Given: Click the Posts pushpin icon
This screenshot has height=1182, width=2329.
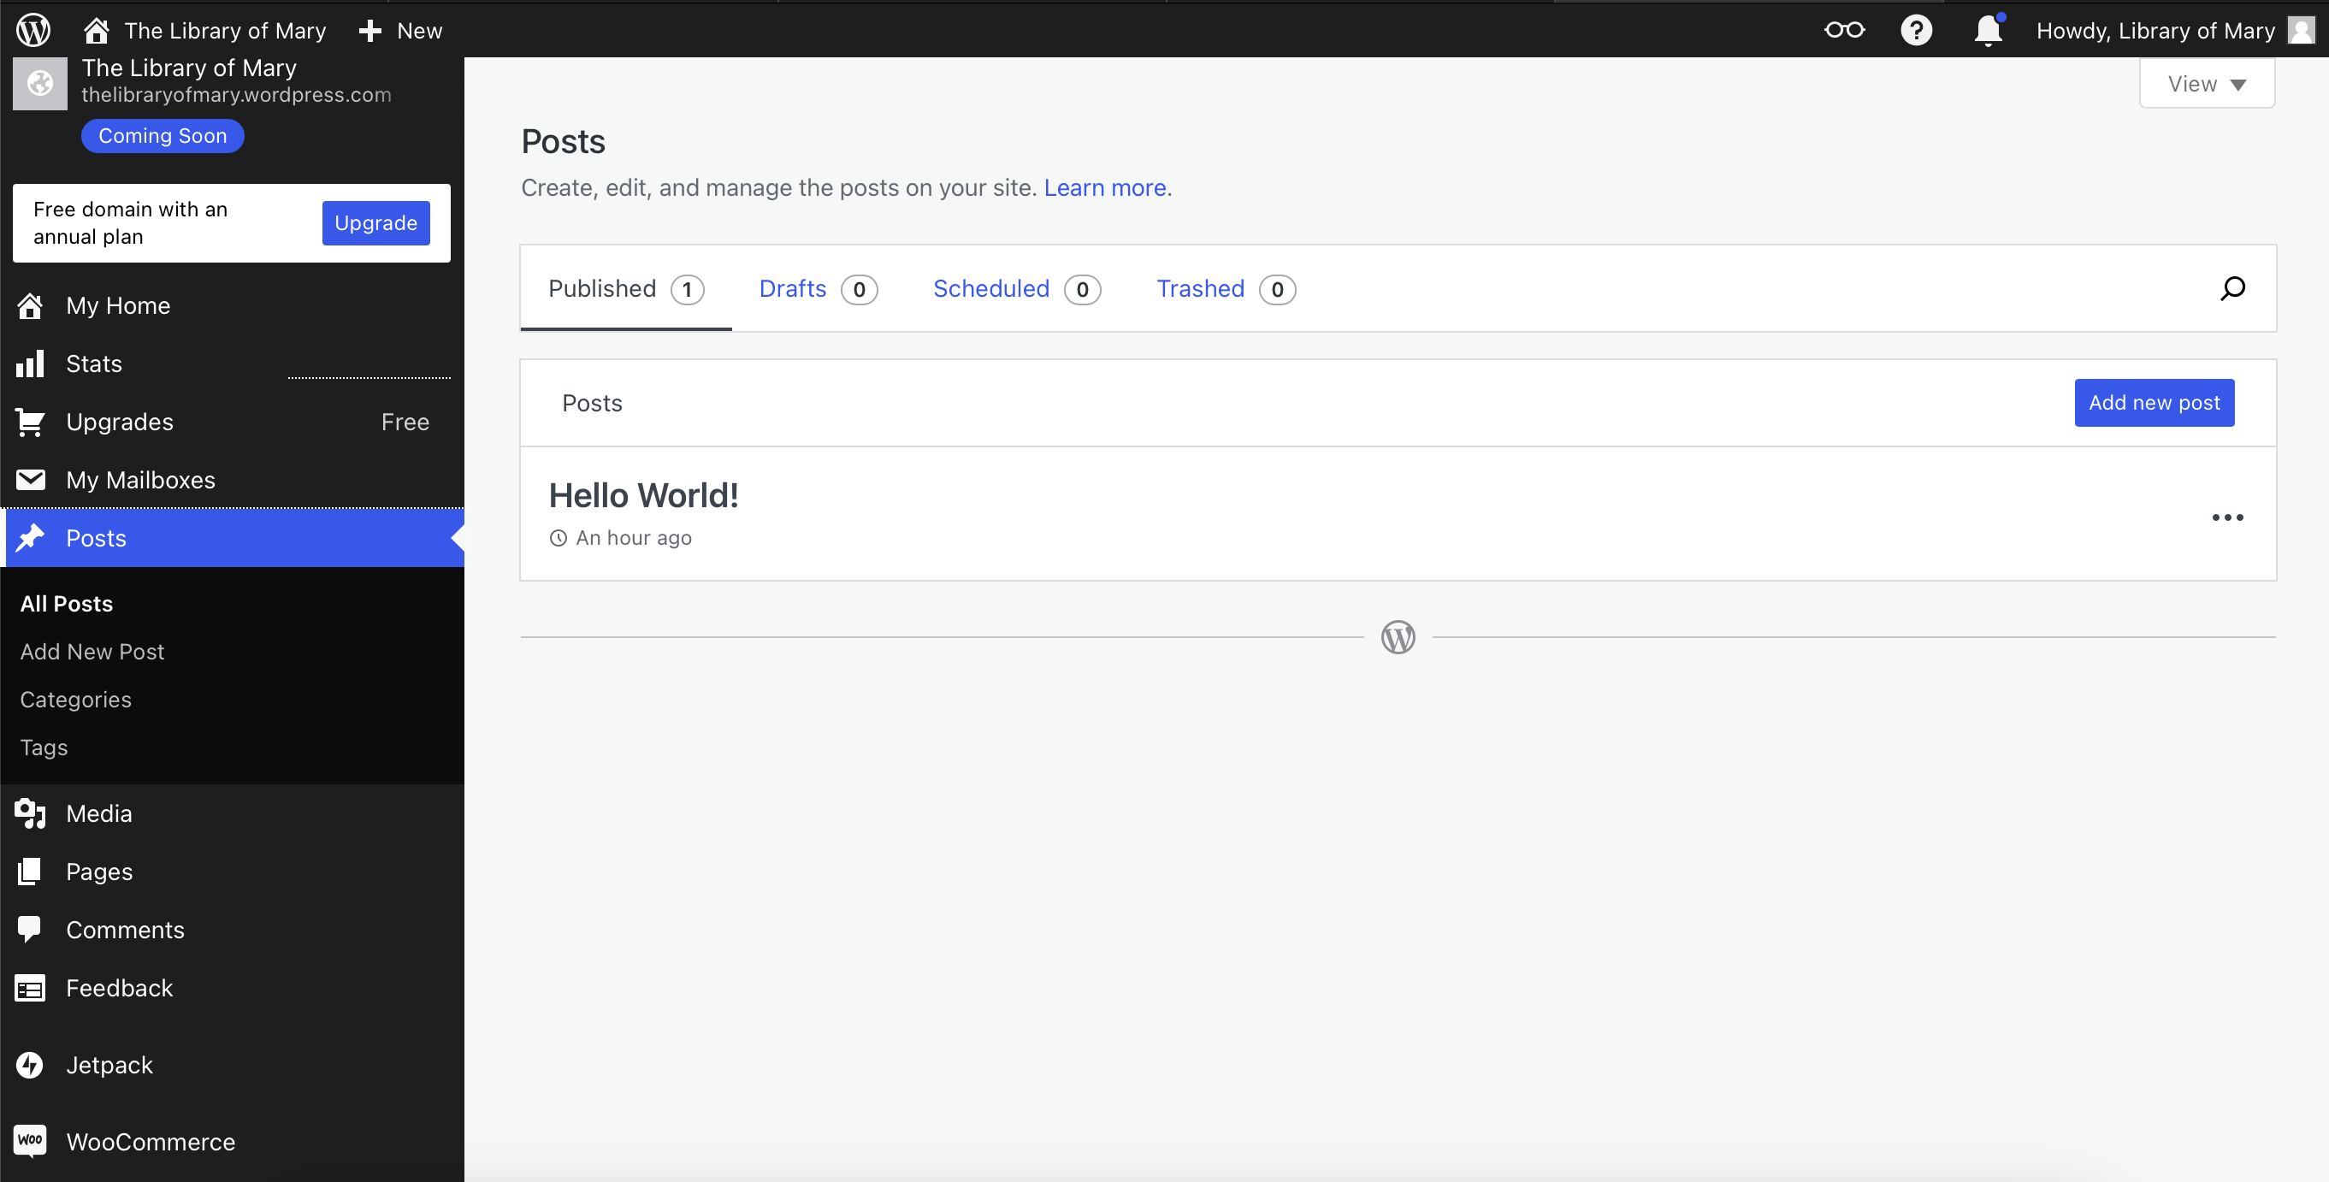Looking at the screenshot, I should 30,538.
